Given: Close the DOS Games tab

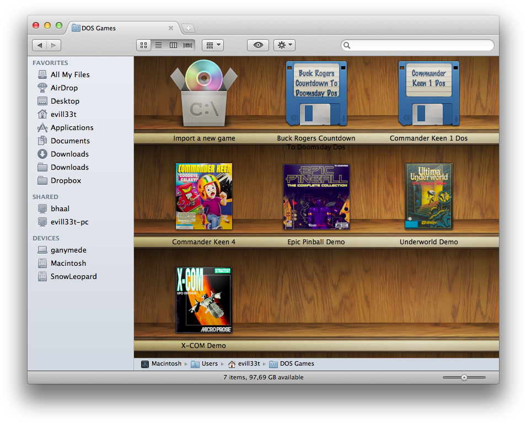Looking at the screenshot, I should tap(171, 28).
